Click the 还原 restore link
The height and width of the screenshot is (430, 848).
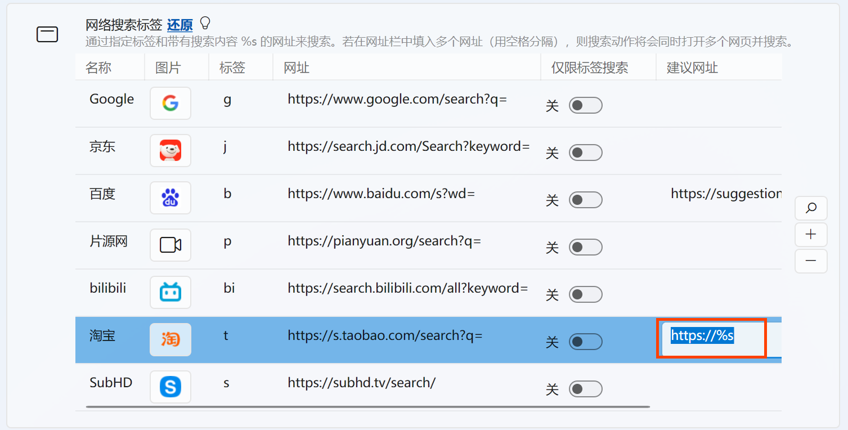179,25
